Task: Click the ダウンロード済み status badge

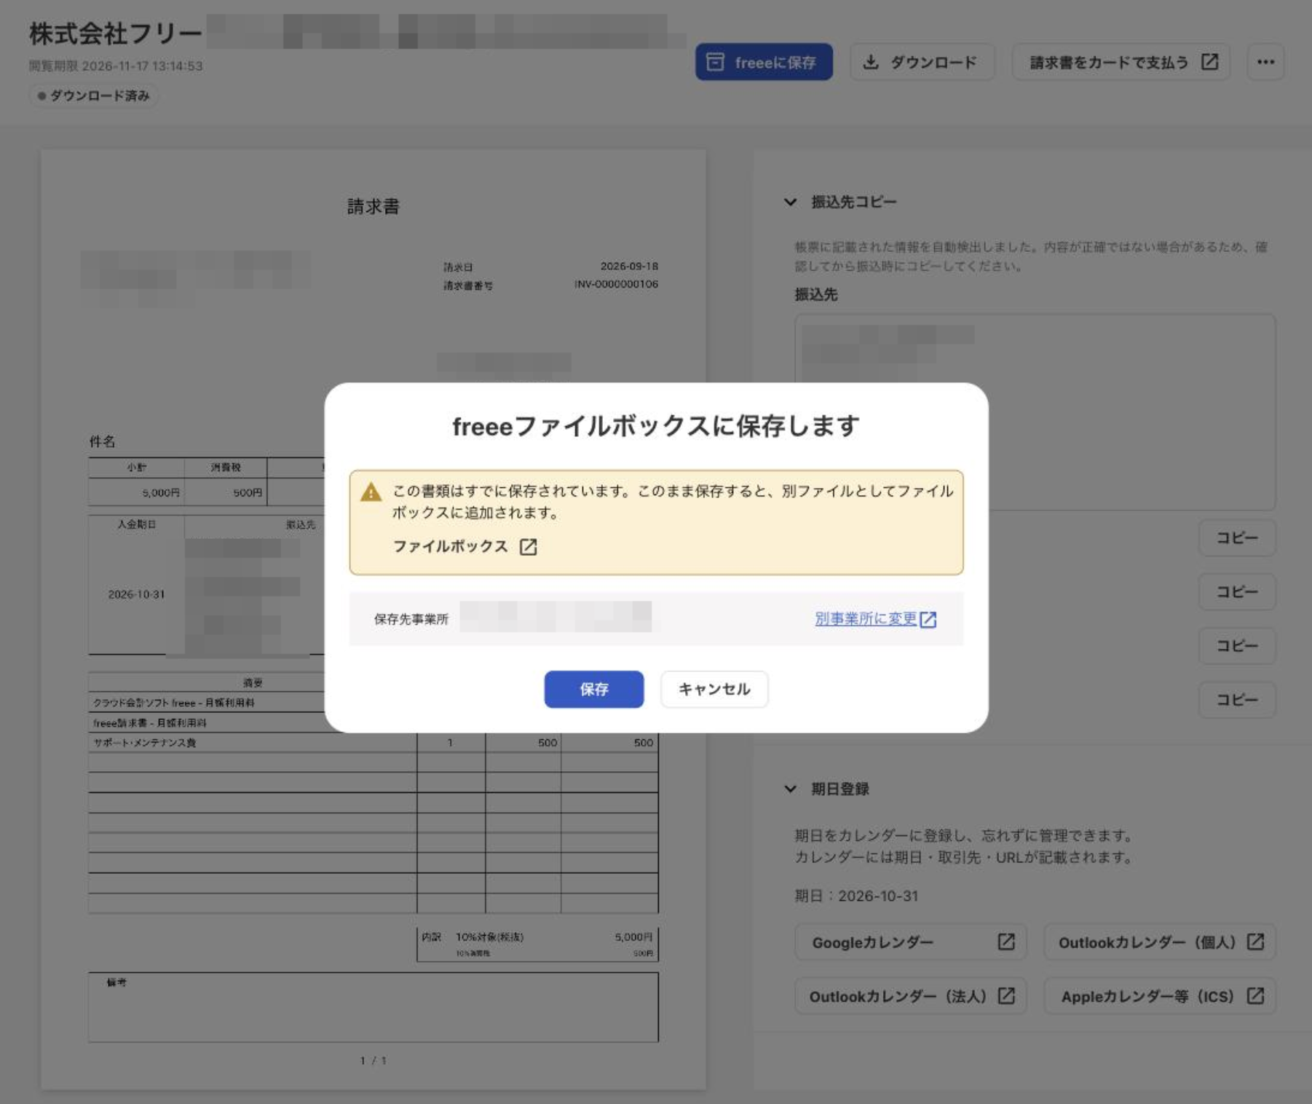Action: 94,95
